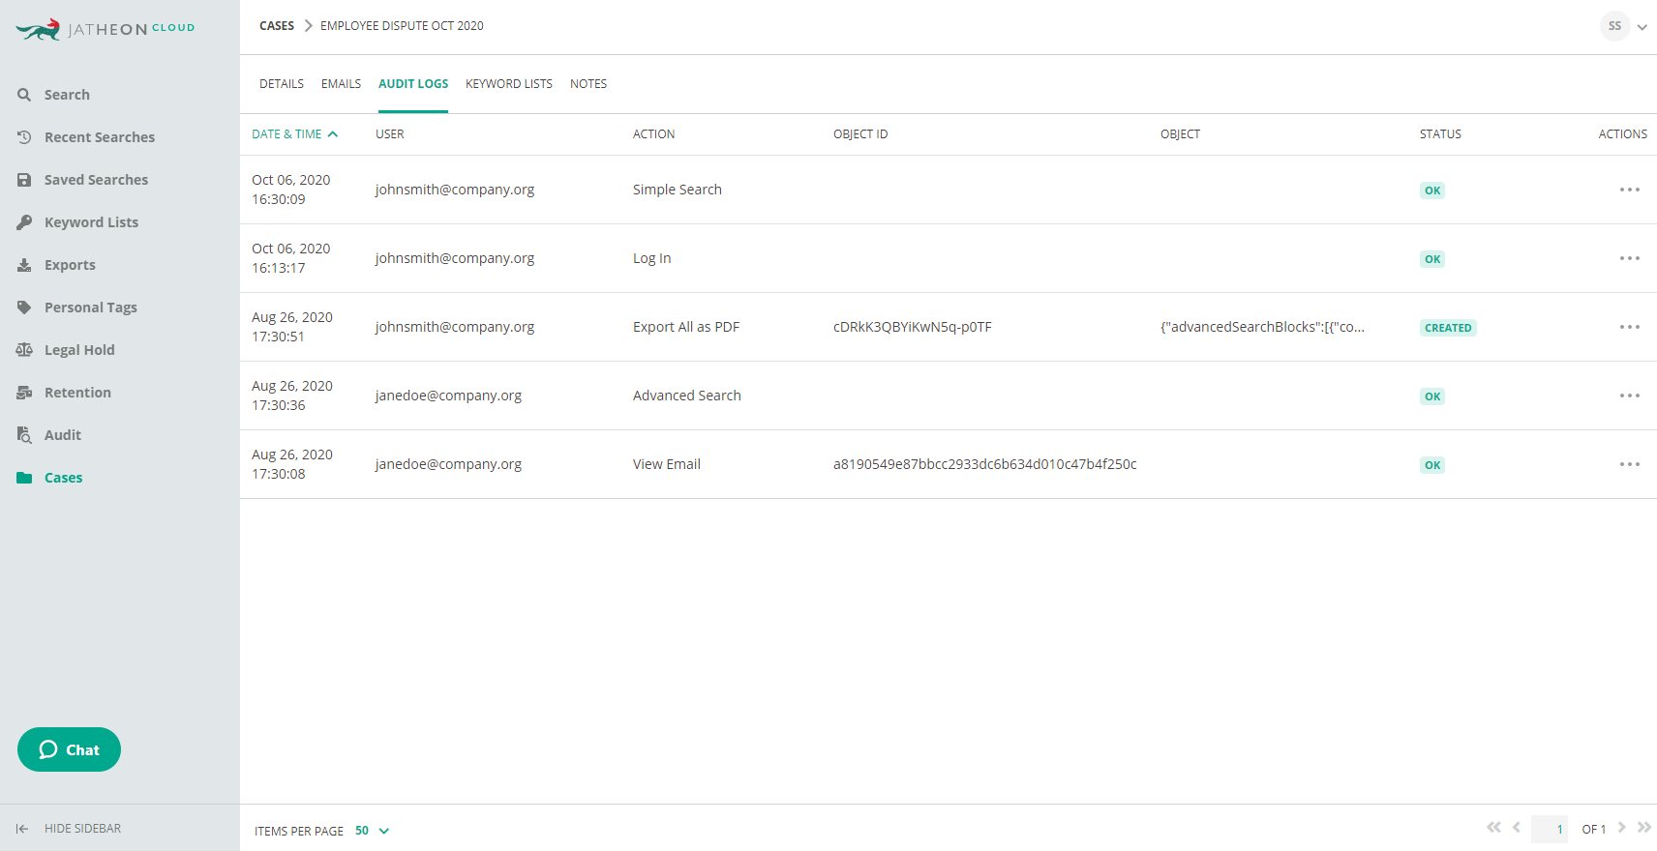Toggle Date & Time sort arrow
1657x851 pixels.
point(333,134)
